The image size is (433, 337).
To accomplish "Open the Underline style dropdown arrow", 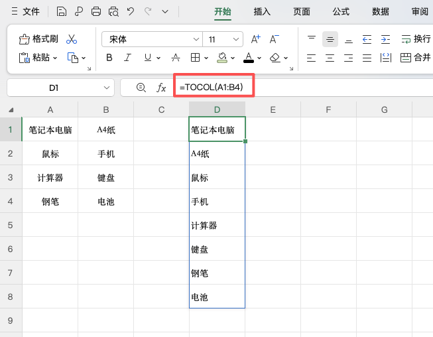I will tap(158, 58).
